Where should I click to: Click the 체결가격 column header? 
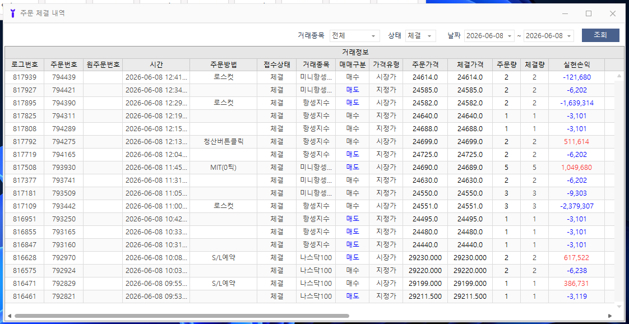470,64
